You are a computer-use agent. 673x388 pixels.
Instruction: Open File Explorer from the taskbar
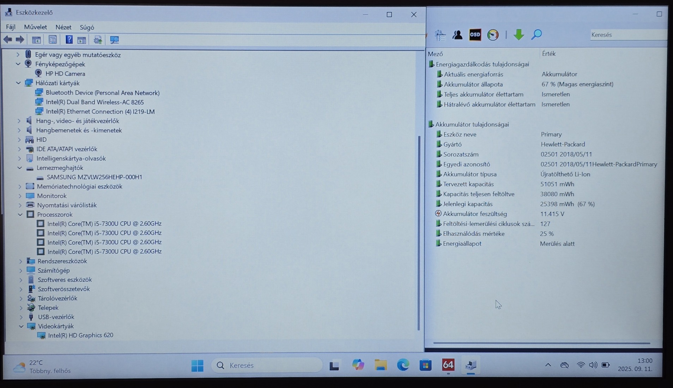(381, 365)
